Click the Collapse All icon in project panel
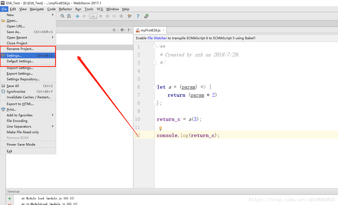This screenshot has width=338, height=205. (x=114, y=30)
